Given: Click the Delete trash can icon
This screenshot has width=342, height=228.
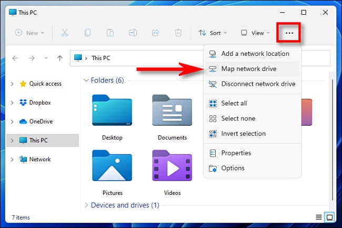Looking at the screenshot, I should coord(178,33).
